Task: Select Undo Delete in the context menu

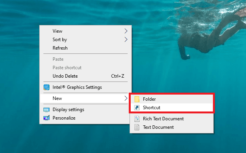Action: point(85,76)
